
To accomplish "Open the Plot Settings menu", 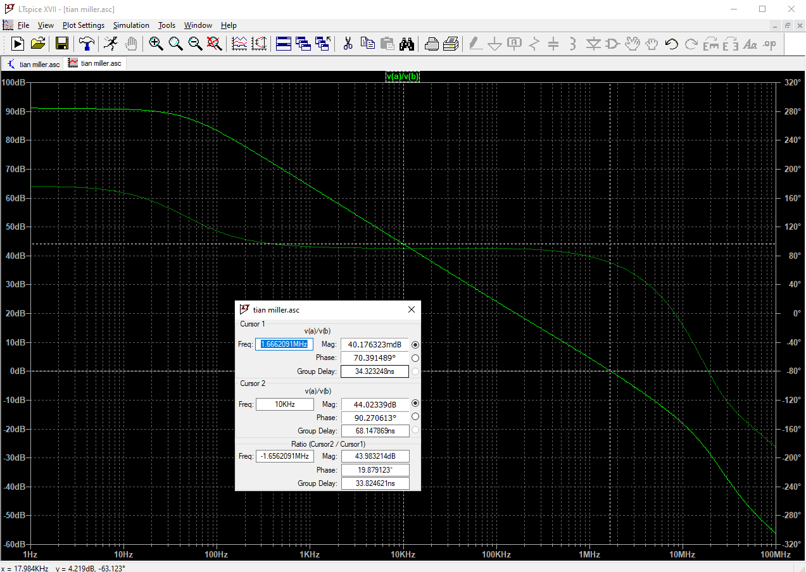I will tap(83, 25).
